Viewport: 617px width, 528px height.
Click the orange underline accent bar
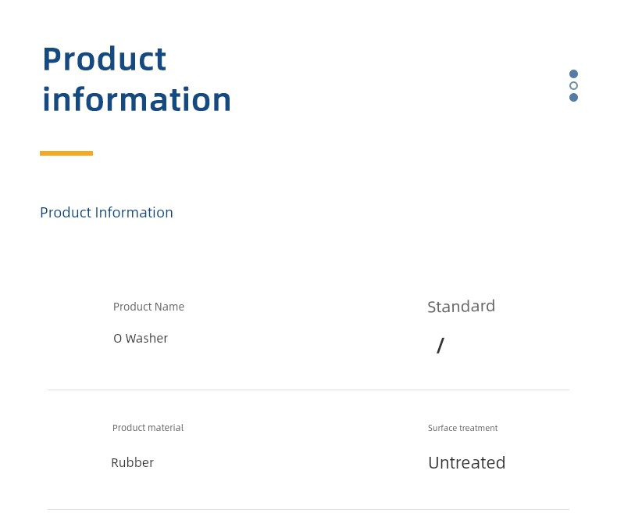66,153
